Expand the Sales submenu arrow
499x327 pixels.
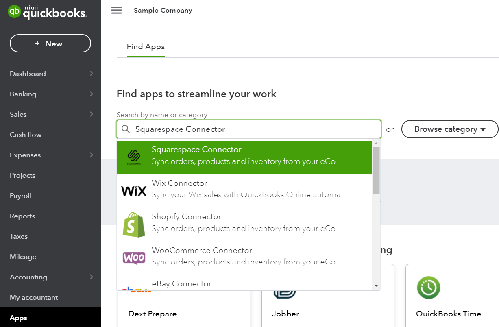tap(92, 114)
